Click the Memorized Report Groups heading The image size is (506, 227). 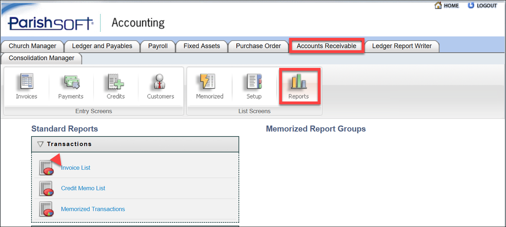click(316, 129)
